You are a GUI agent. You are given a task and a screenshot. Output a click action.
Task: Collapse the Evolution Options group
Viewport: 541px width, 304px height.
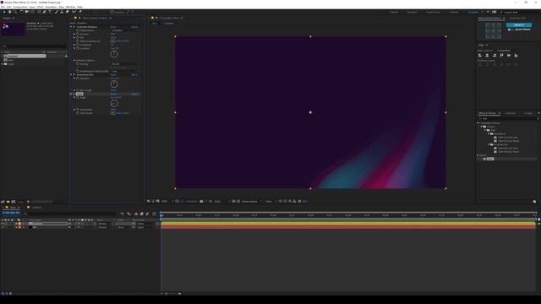(x=74, y=60)
